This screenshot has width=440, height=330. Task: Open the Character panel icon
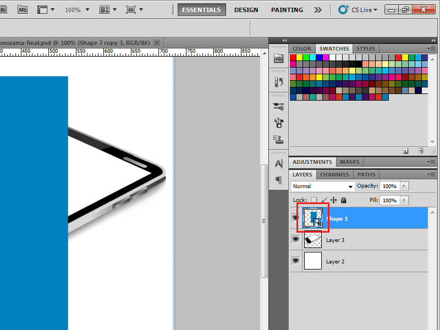coord(278,163)
